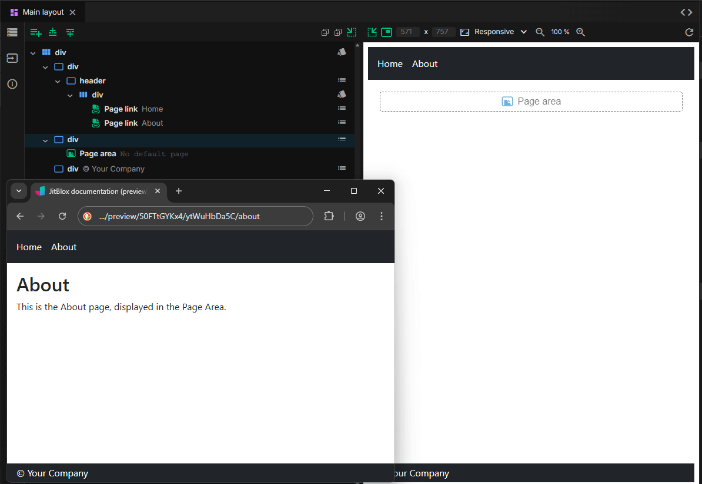
Task: Zoom out of the preview
Action: click(x=540, y=32)
